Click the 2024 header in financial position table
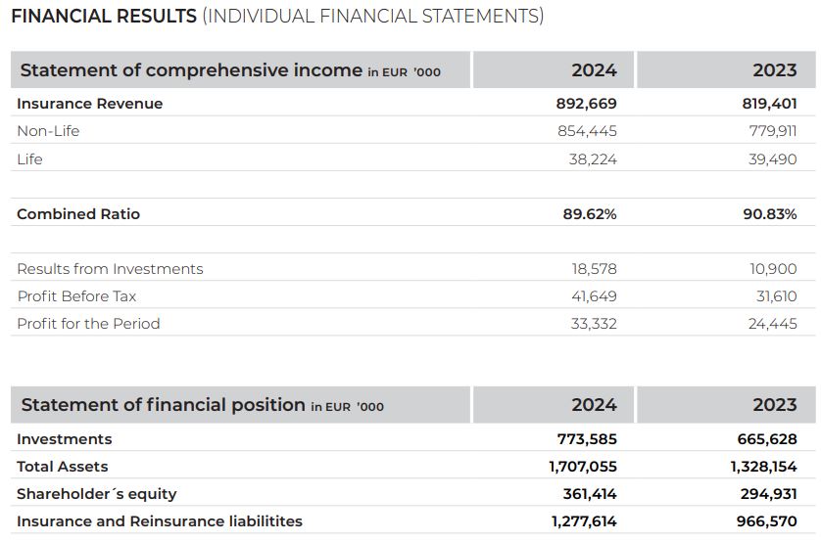Screen dimensions: 821x542 pos(594,405)
